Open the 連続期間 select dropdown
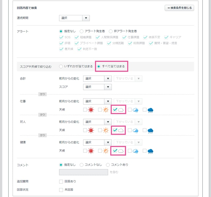 point(74,18)
